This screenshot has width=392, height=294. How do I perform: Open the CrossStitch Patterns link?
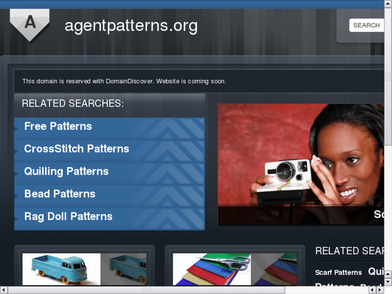click(x=77, y=149)
